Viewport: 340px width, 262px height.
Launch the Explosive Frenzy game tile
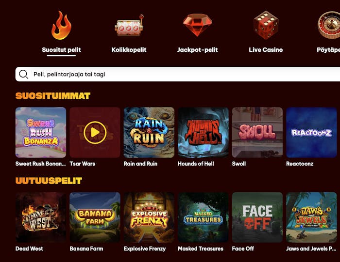tap(149, 217)
